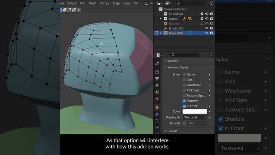Screen dimensions: 275x155
Task: Expand the Plane.006 tree arrow
Action: [x=161, y=33]
